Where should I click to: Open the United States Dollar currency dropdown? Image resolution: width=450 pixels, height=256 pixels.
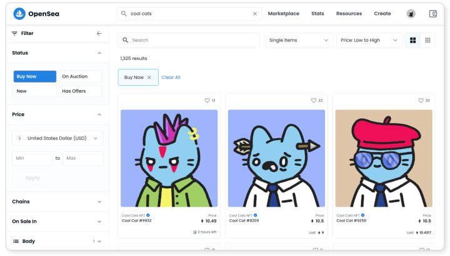pyautogui.click(x=57, y=138)
